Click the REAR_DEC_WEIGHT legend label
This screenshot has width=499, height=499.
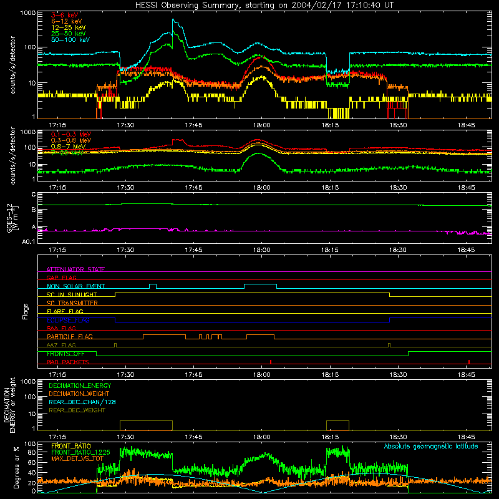pos(77,410)
